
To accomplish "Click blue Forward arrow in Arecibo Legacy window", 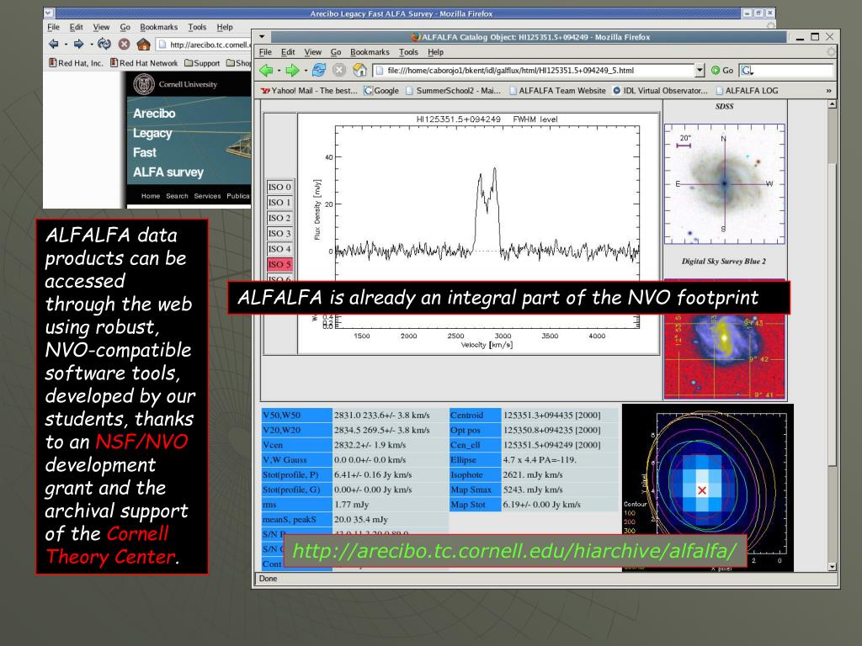I will click(78, 44).
